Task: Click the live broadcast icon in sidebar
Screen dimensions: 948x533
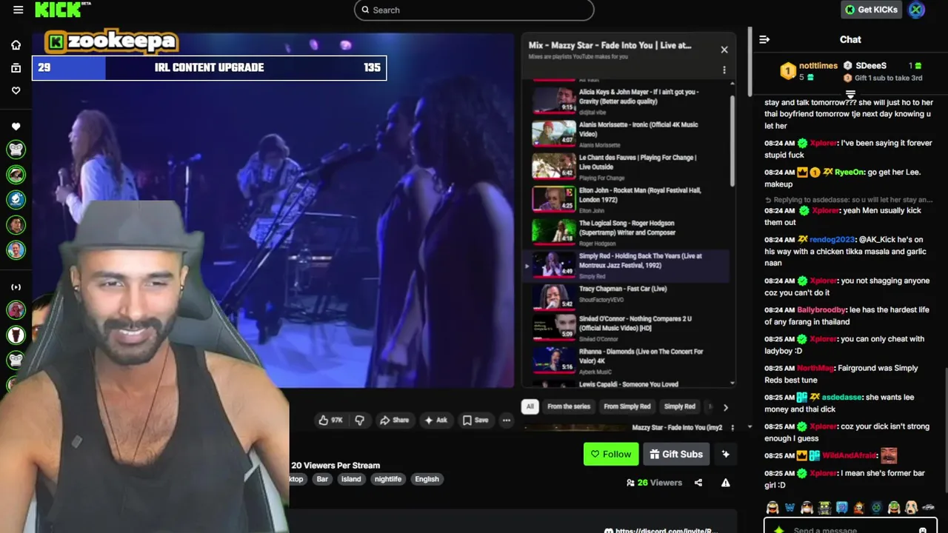Action: click(16, 287)
